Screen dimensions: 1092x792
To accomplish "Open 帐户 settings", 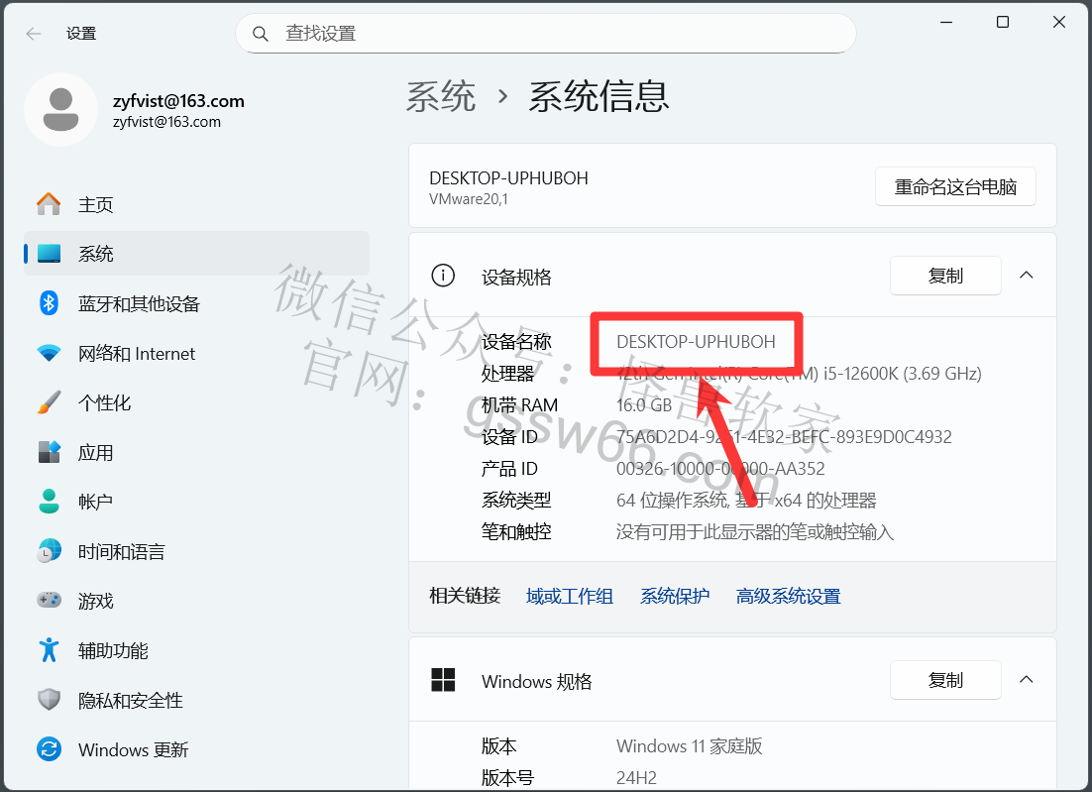I will [196, 502].
